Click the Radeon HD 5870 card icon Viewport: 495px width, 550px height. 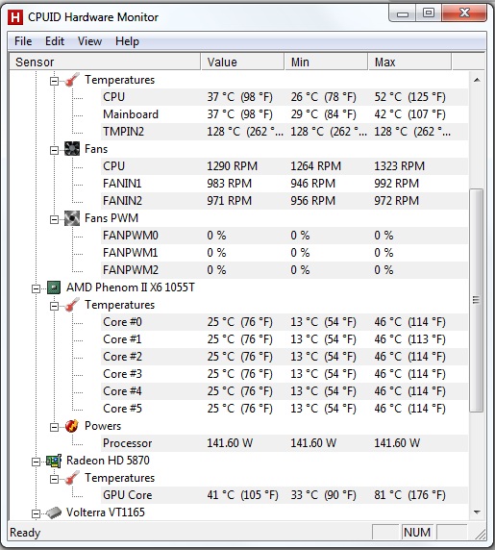tap(54, 461)
